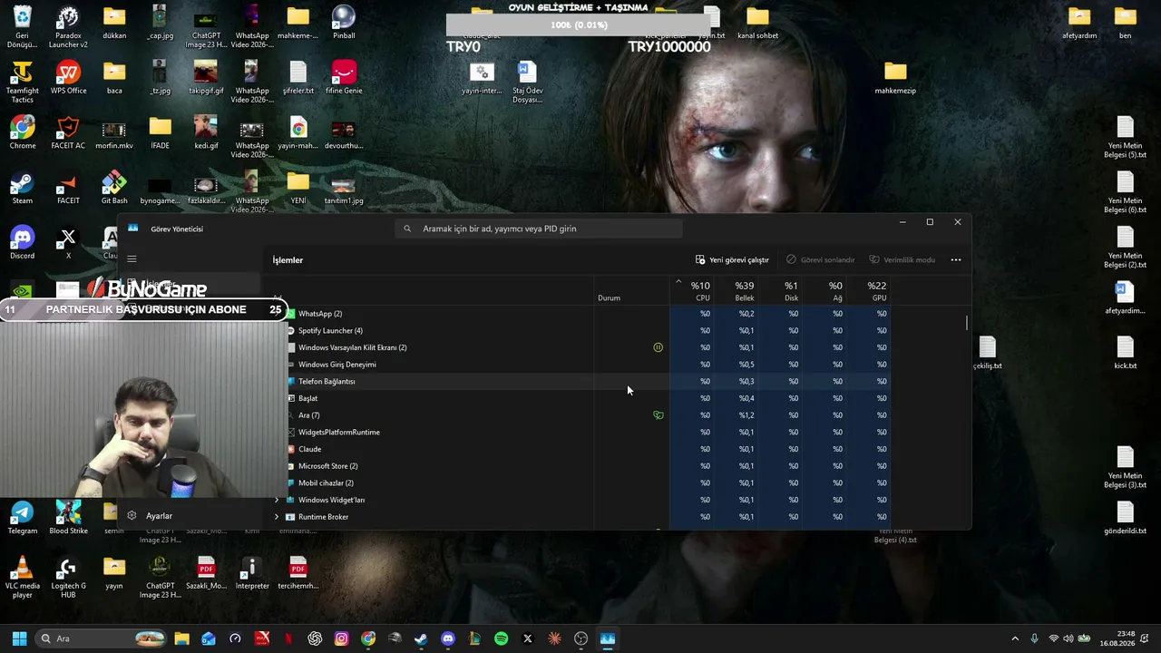Click the suspended status icon on Kilit Ekranı row
The image size is (1161, 653).
pos(659,347)
